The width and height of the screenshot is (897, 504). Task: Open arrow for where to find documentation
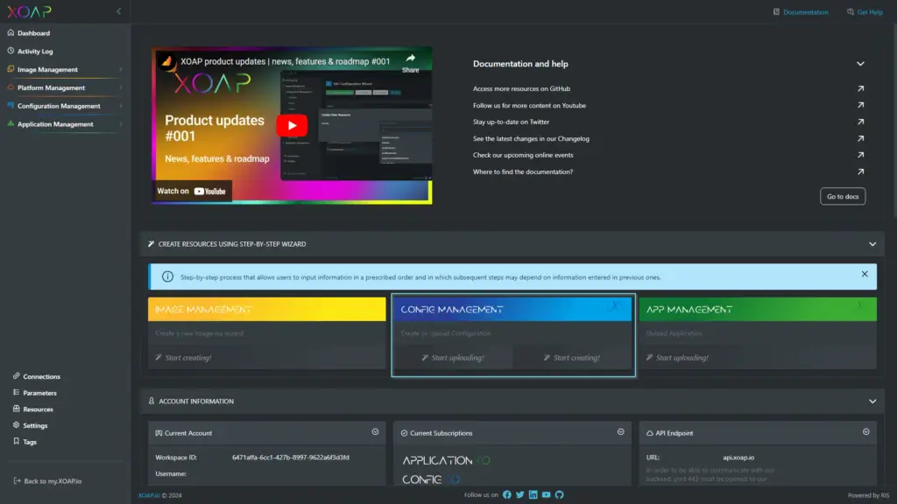[x=860, y=171]
